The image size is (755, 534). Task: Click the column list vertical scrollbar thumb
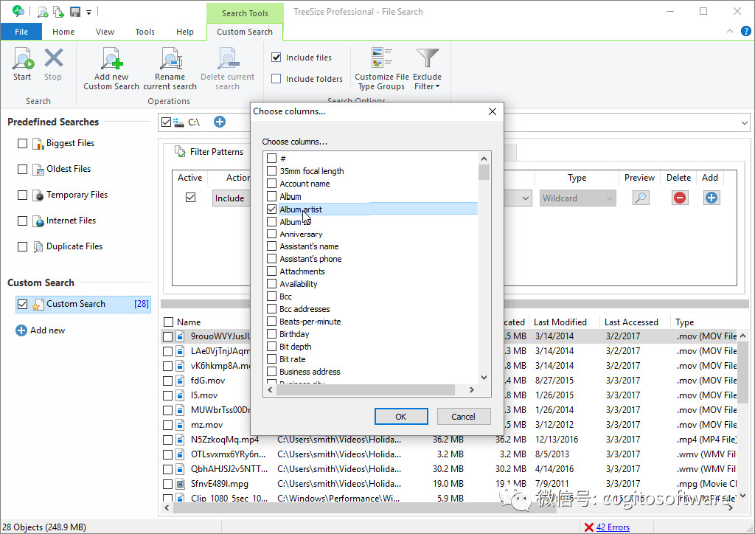(x=484, y=172)
